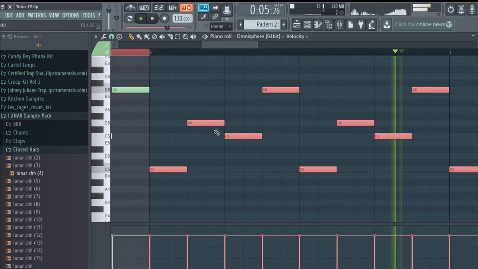Open the metronome toggle
The width and height of the screenshot is (478, 269).
(131, 8)
